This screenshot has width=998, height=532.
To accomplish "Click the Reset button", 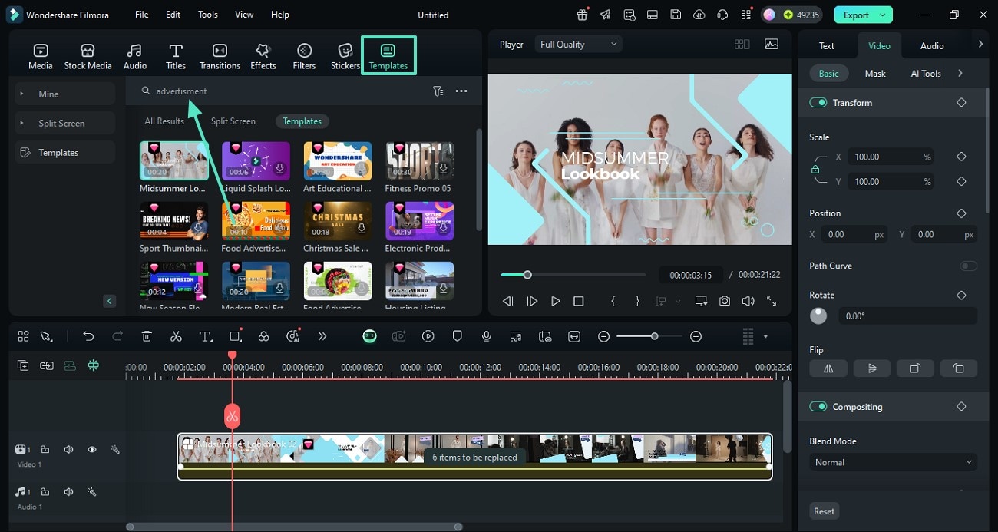I will (824, 511).
